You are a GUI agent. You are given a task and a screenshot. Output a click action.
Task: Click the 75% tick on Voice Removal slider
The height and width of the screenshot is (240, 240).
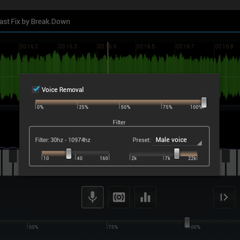click(167, 107)
